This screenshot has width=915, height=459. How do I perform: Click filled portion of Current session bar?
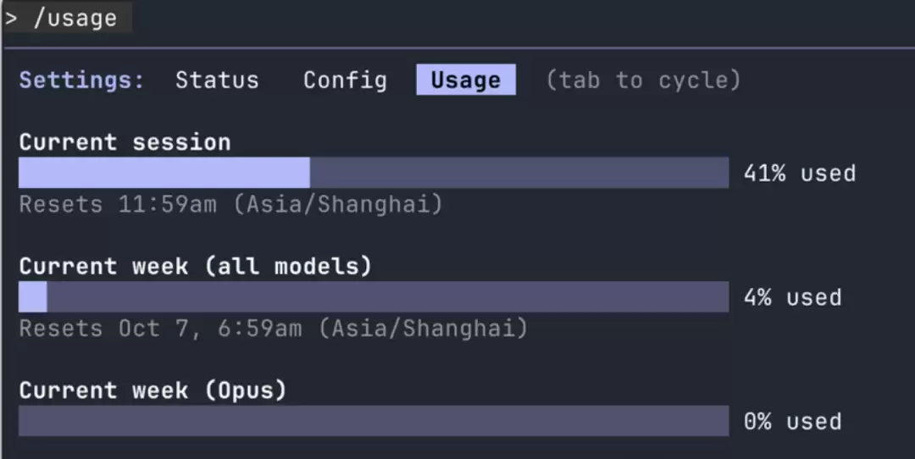tap(164, 173)
